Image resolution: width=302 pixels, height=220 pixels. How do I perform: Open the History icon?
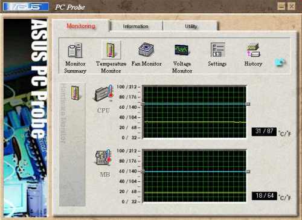253,50
